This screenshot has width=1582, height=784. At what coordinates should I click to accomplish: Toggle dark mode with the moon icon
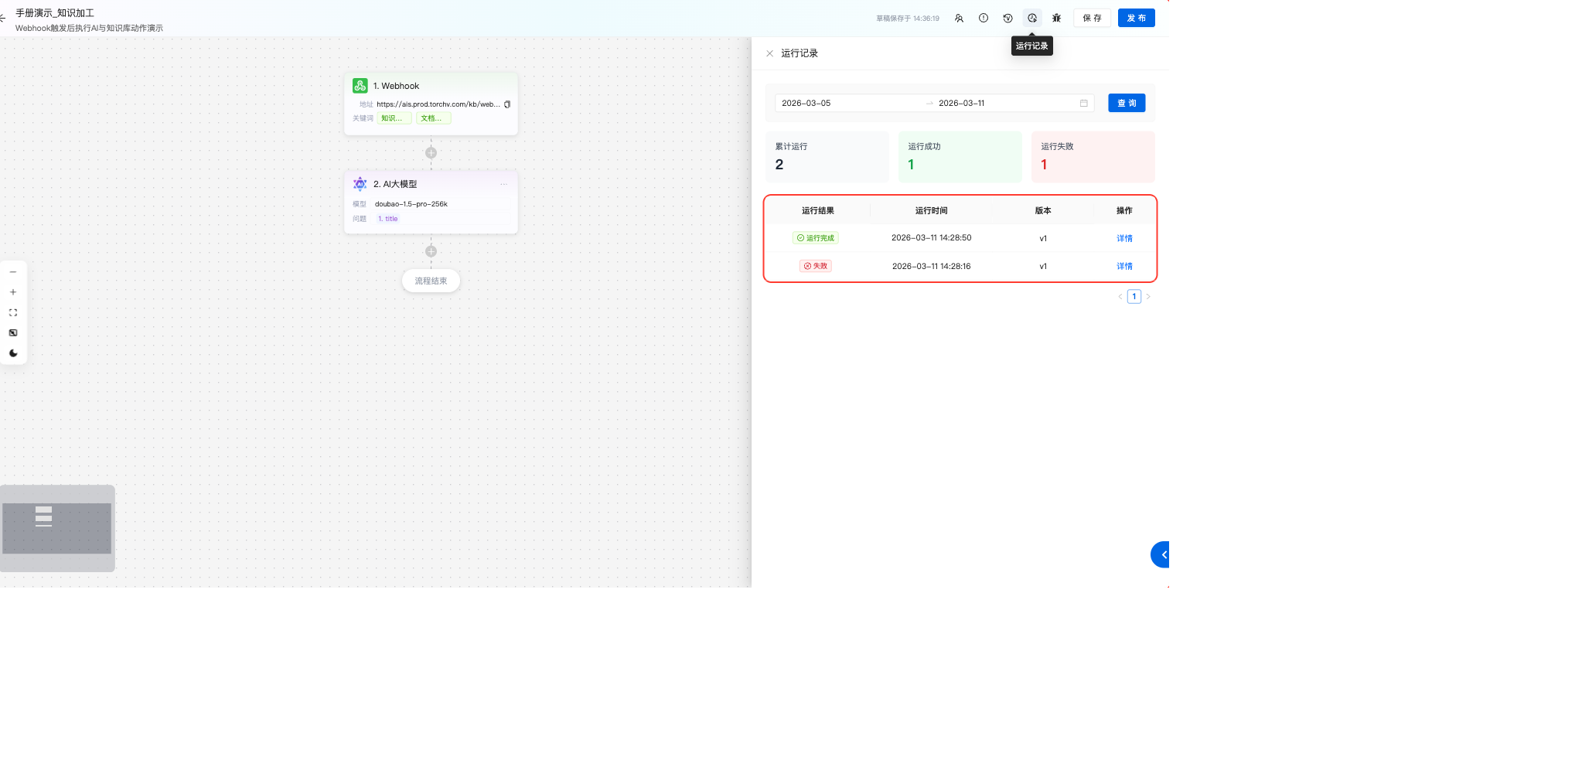13,353
